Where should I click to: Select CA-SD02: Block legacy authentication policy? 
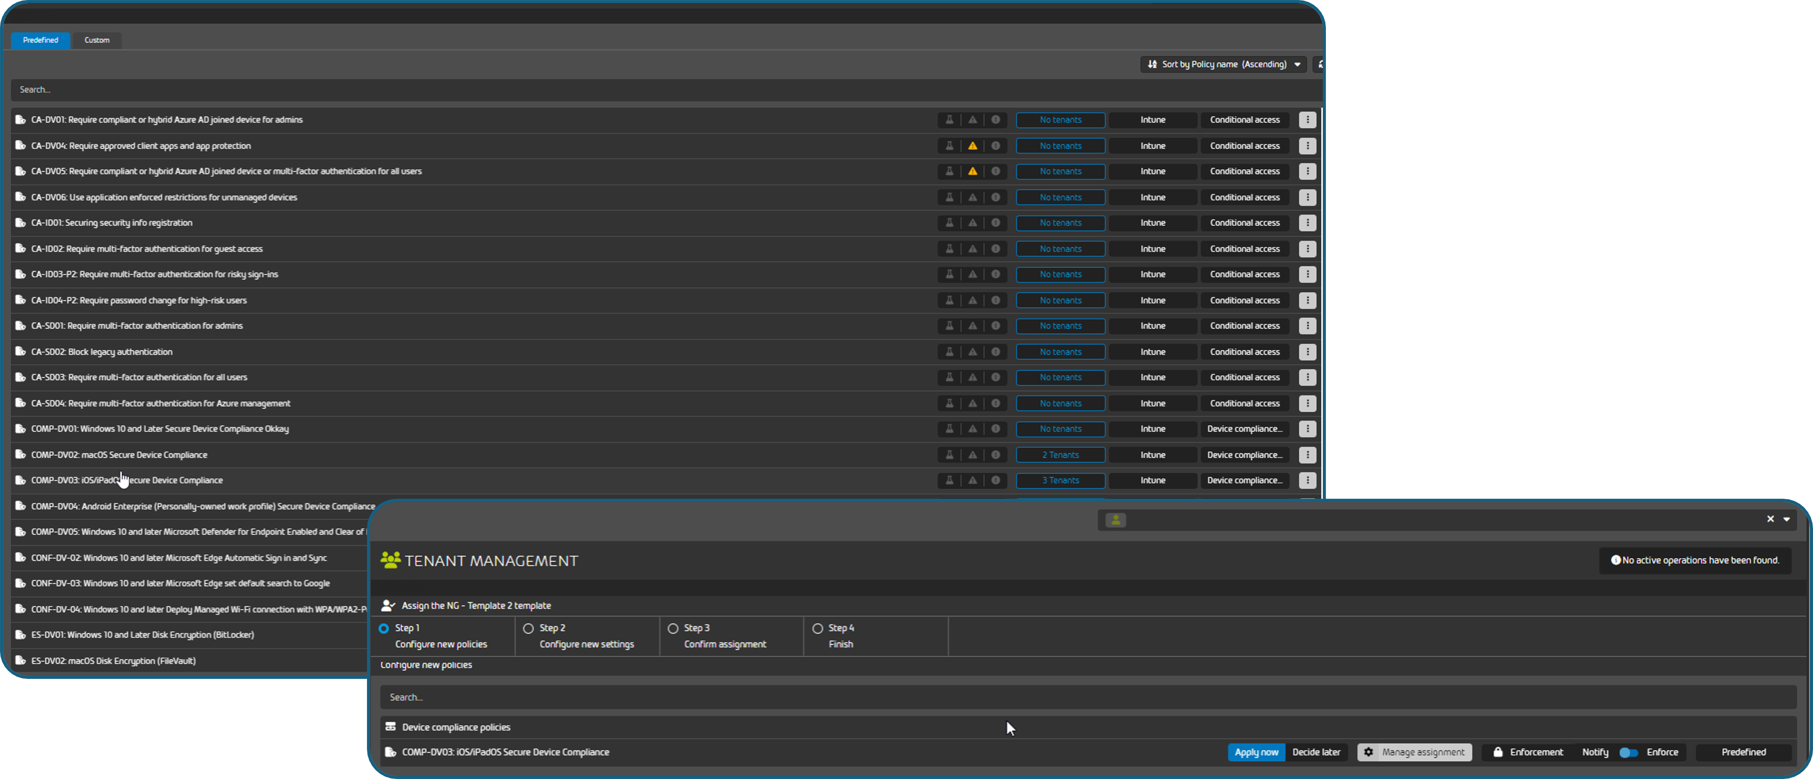pyautogui.click(x=102, y=352)
